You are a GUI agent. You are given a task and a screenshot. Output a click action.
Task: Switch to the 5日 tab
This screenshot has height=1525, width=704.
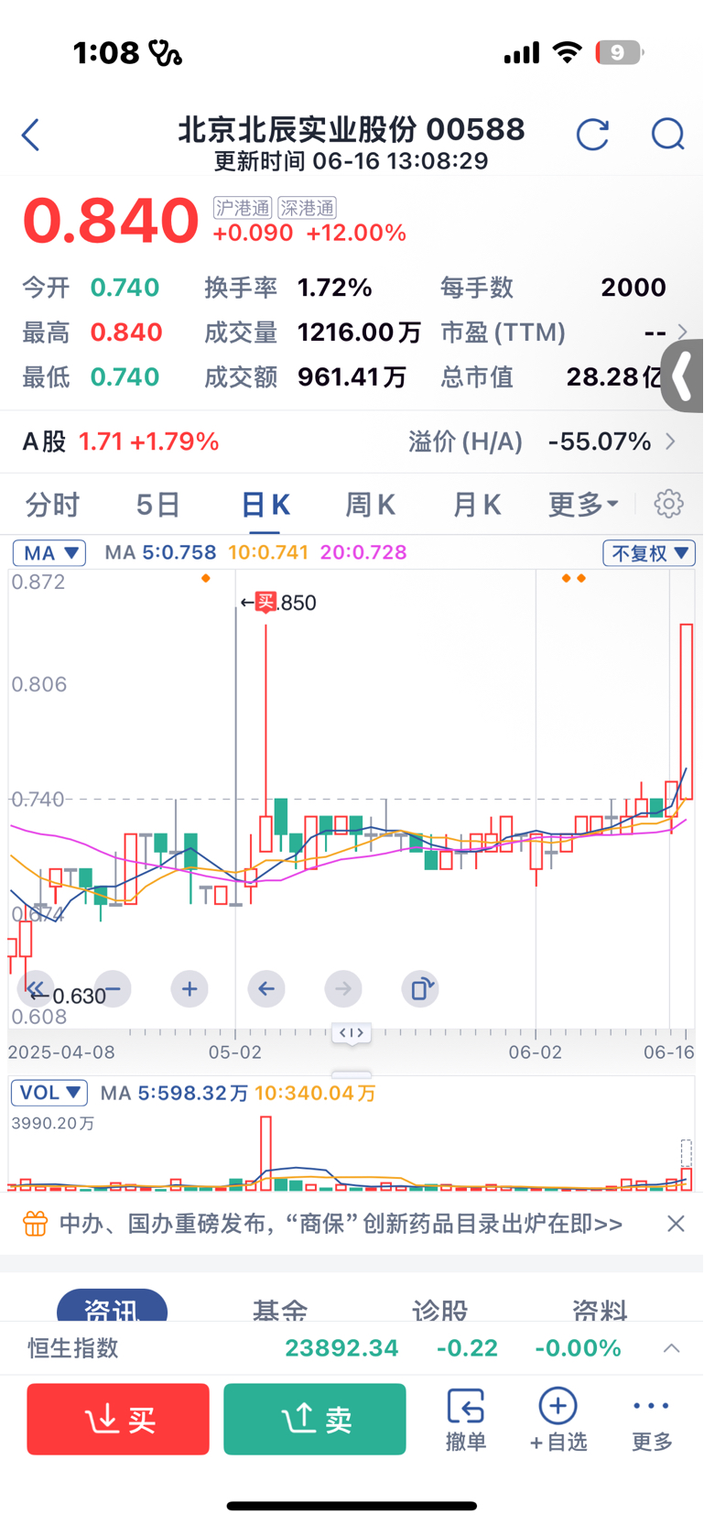pyautogui.click(x=158, y=504)
